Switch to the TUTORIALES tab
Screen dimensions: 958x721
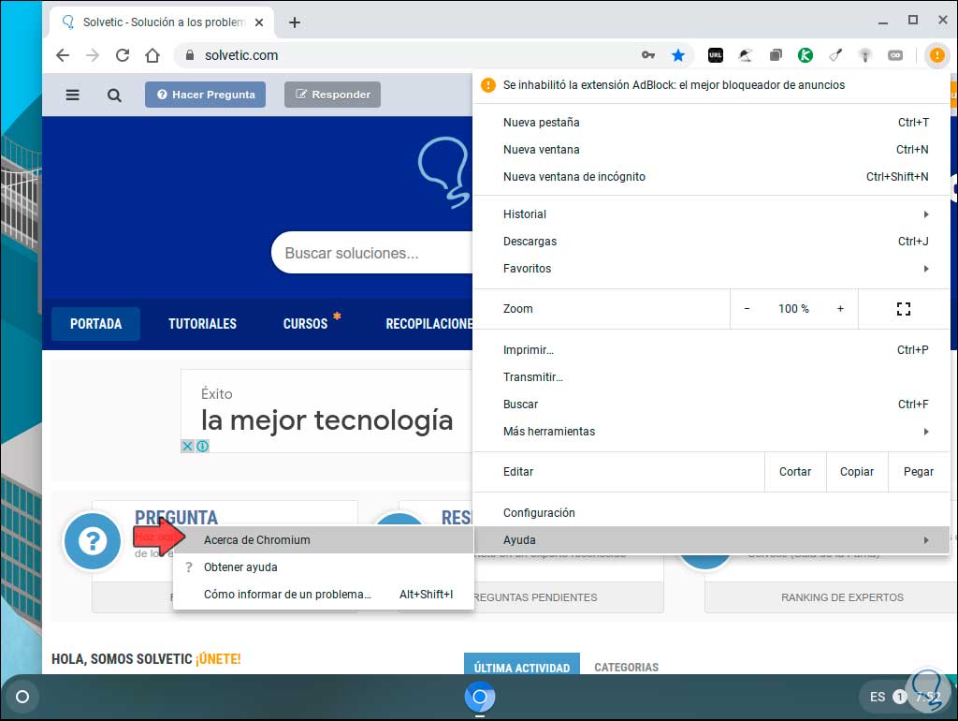pos(202,323)
